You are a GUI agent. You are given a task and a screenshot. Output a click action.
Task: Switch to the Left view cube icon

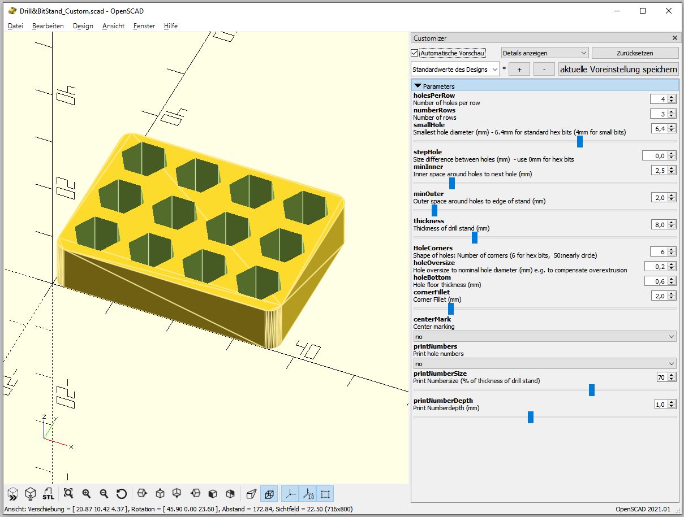195,493
